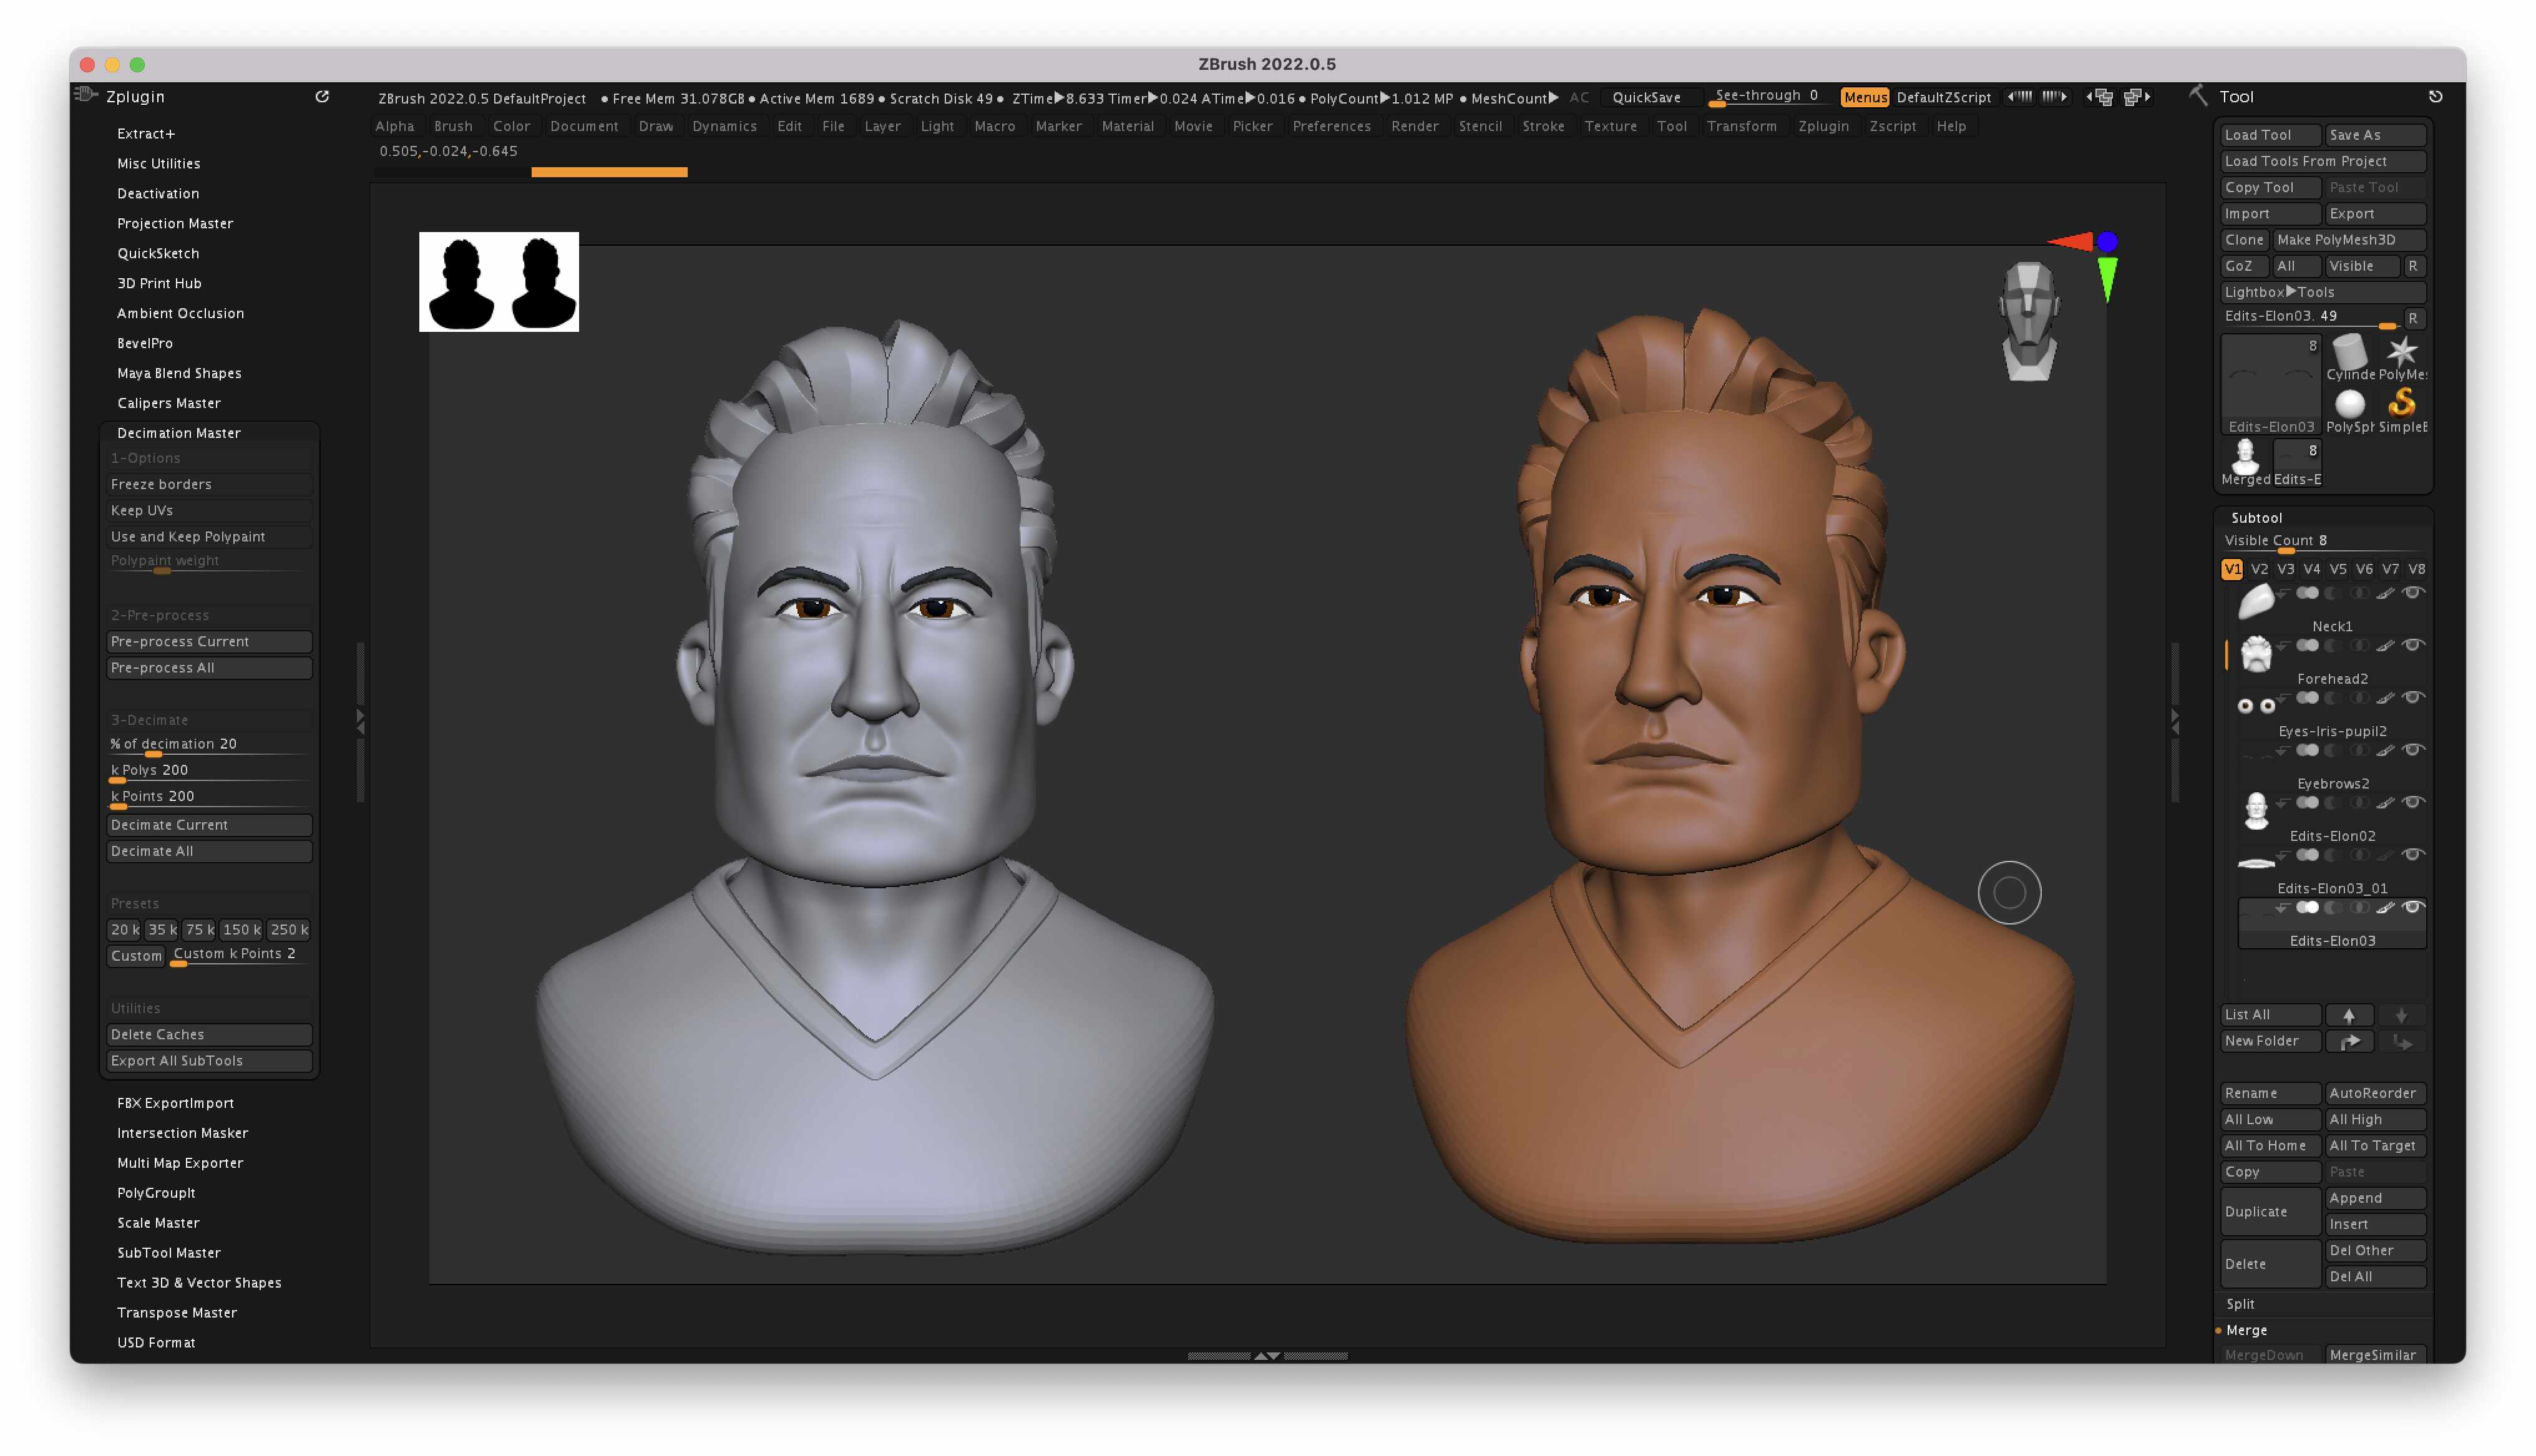The height and width of the screenshot is (1456, 2536).
Task: Select the Cylinder3D tool thumbnail
Action: pyautogui.click(x=2350, y=358)
